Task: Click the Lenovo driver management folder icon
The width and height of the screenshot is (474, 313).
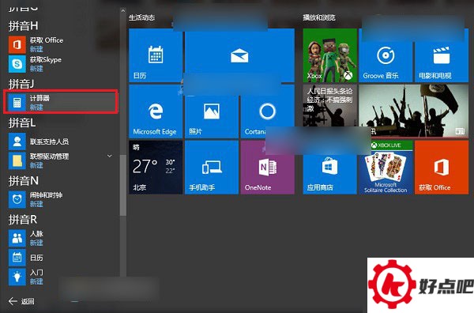Action: pyautogui.click(x=17, y=160)
